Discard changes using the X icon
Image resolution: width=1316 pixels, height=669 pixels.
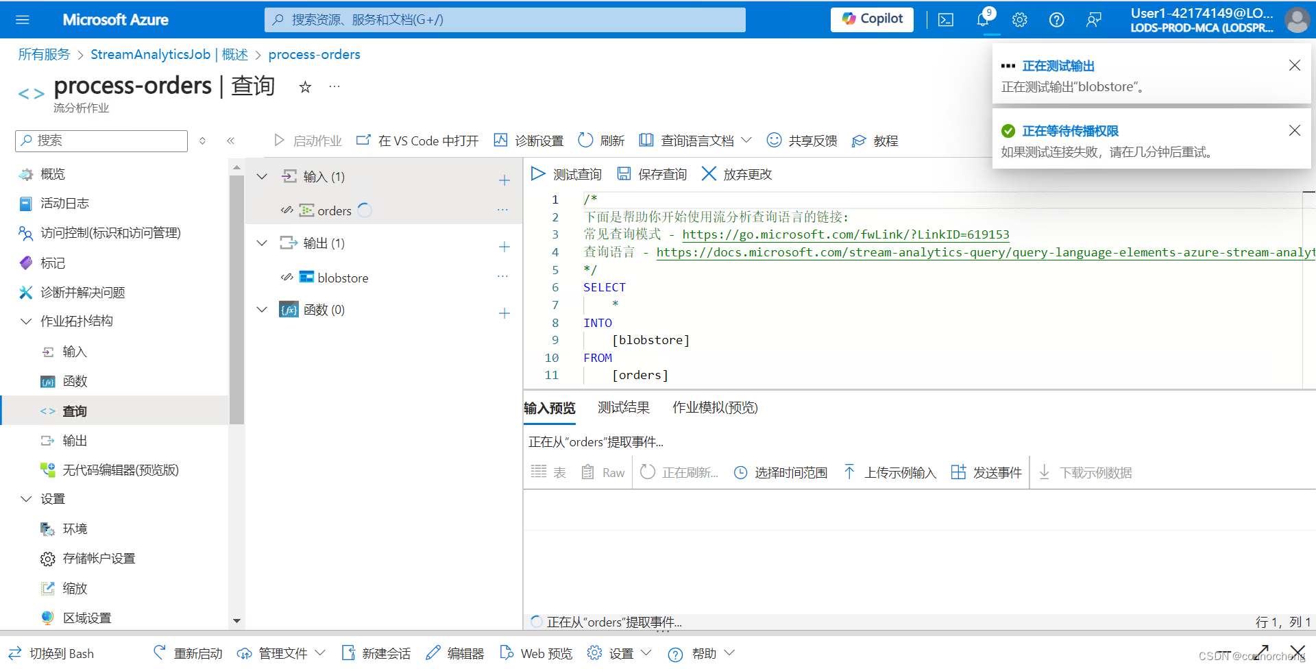[709, 173]
